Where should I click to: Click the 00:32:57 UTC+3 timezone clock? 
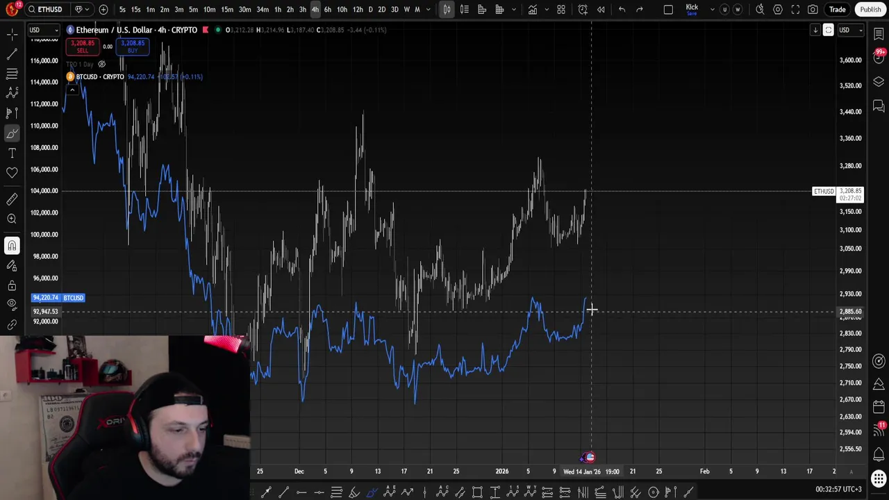click(x=838, y=490)
